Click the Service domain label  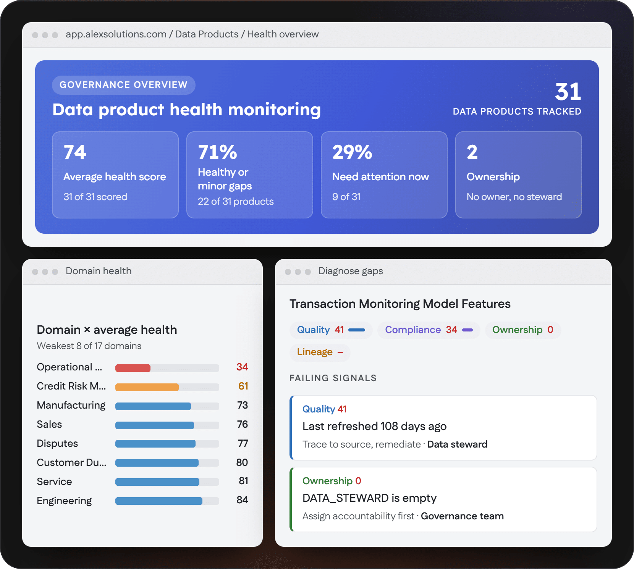pos(54,482)
